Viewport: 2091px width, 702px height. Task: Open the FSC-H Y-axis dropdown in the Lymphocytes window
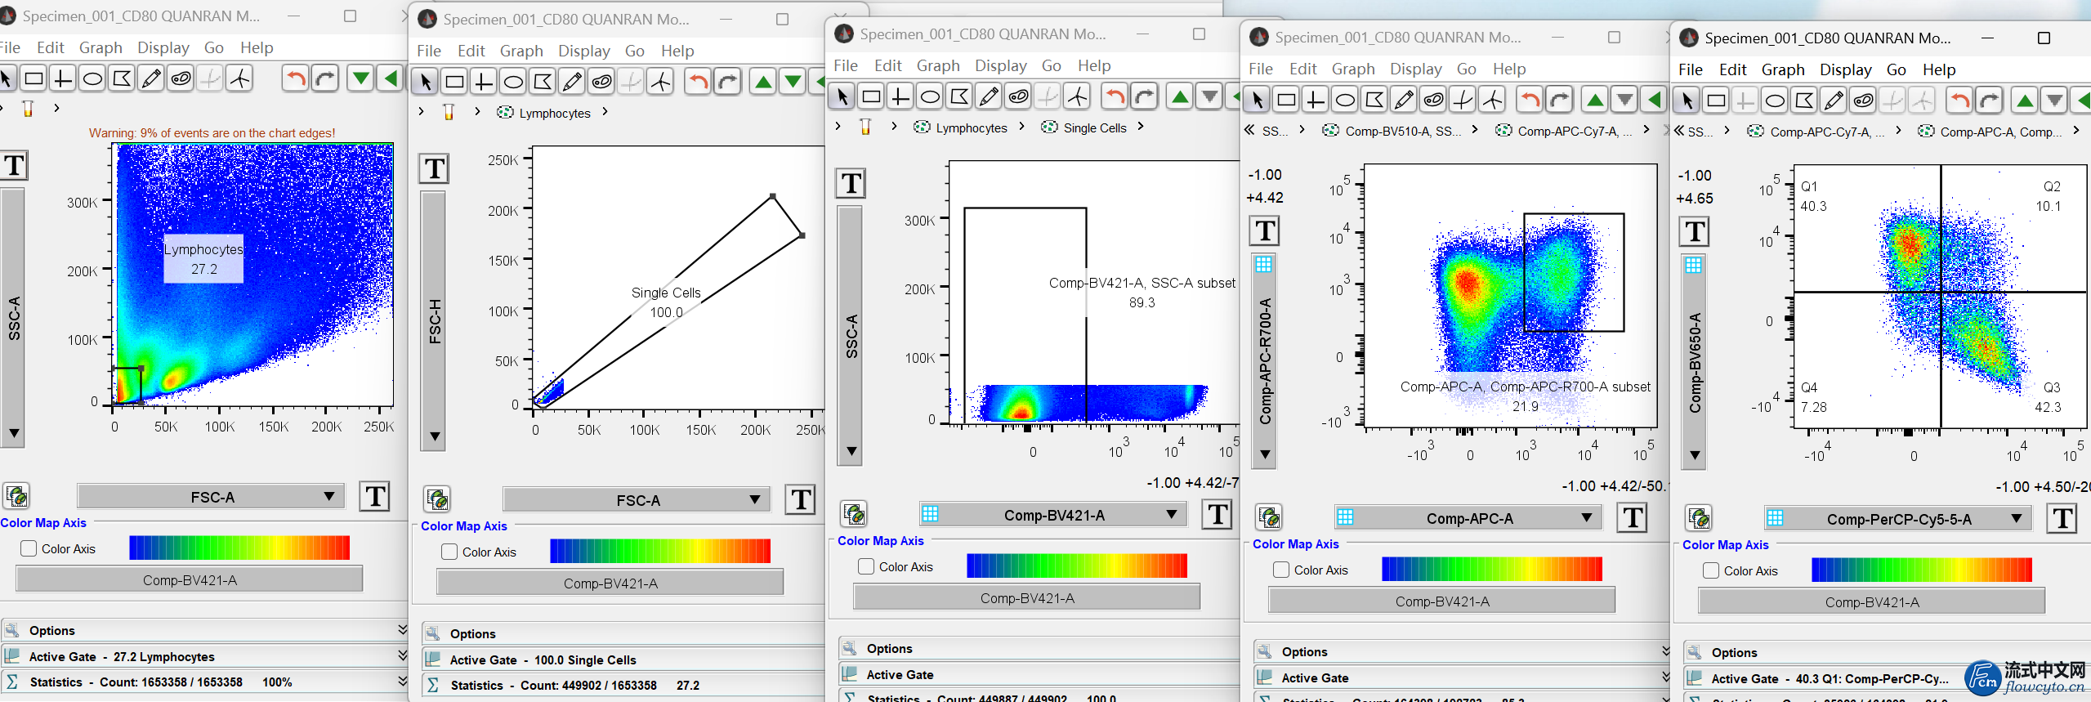click(x=433, y=320)
